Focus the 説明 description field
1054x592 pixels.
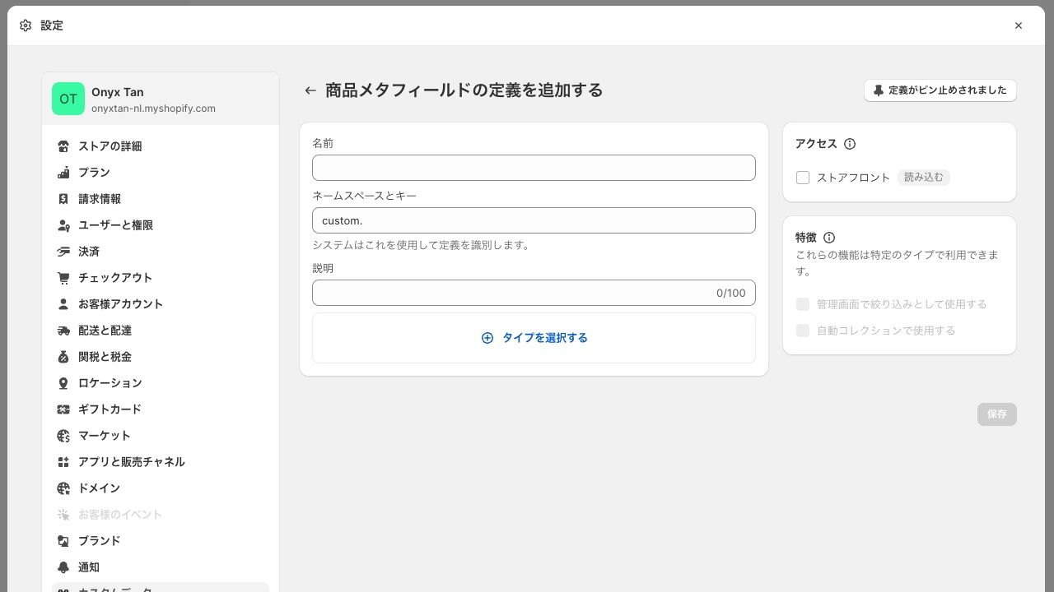pyautogui.click(x=534, y=293)
